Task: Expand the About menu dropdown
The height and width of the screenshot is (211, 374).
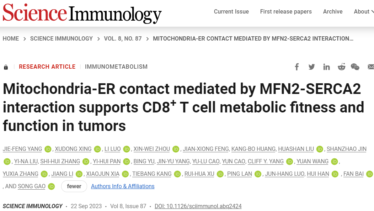Action: click(x=363, y=11)
